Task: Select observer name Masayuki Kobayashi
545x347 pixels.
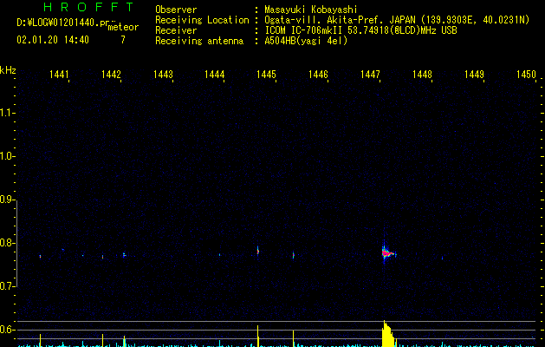Action: (311, 10)
